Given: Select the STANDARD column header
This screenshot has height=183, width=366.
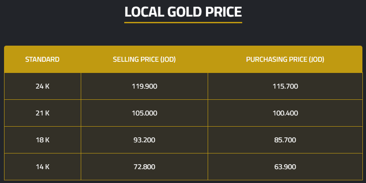Looking at the screenshot, I should pyautogui.click(x=42, y=59).
